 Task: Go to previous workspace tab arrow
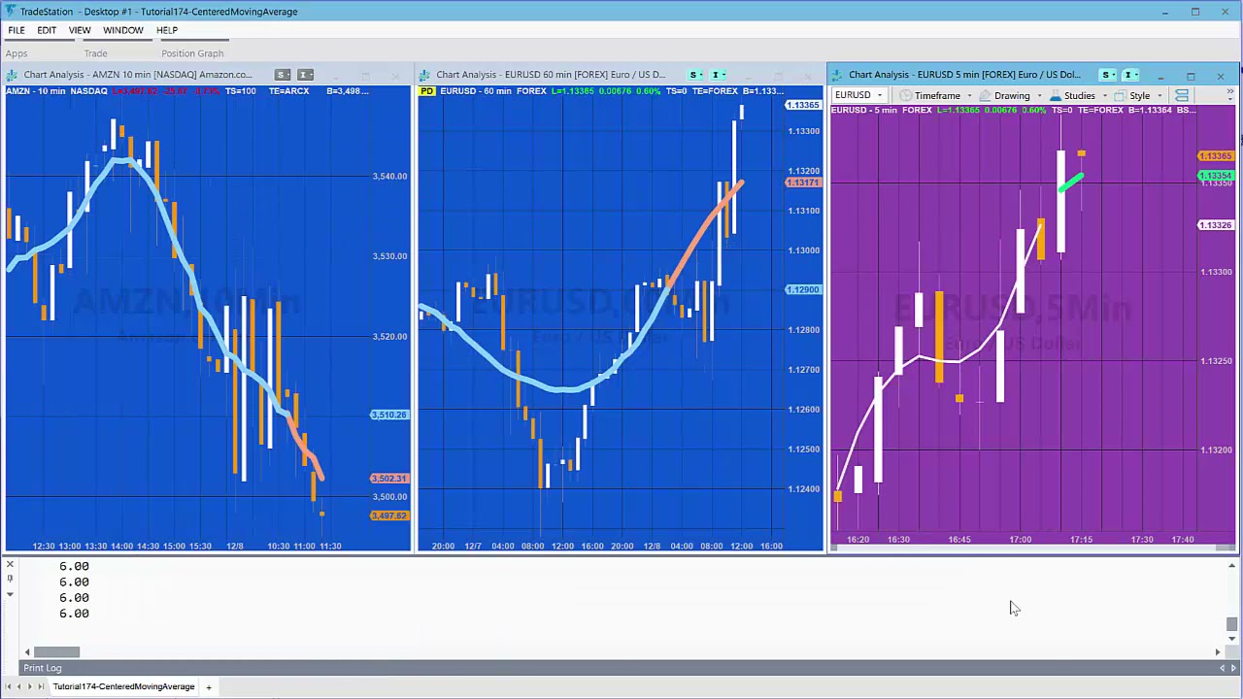tap(19, 686)
